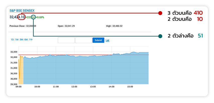Click the bar chart icon beside Submit
The height and width of the screenshot is (103, 214).
pos(108,40)
